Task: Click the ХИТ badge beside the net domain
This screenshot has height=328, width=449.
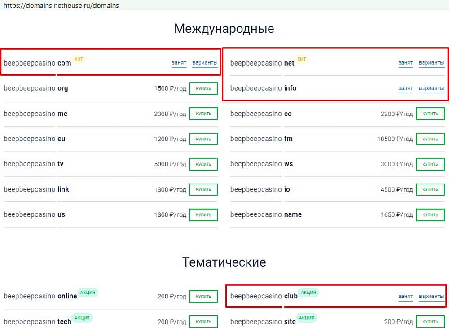Action: [302, 59]
